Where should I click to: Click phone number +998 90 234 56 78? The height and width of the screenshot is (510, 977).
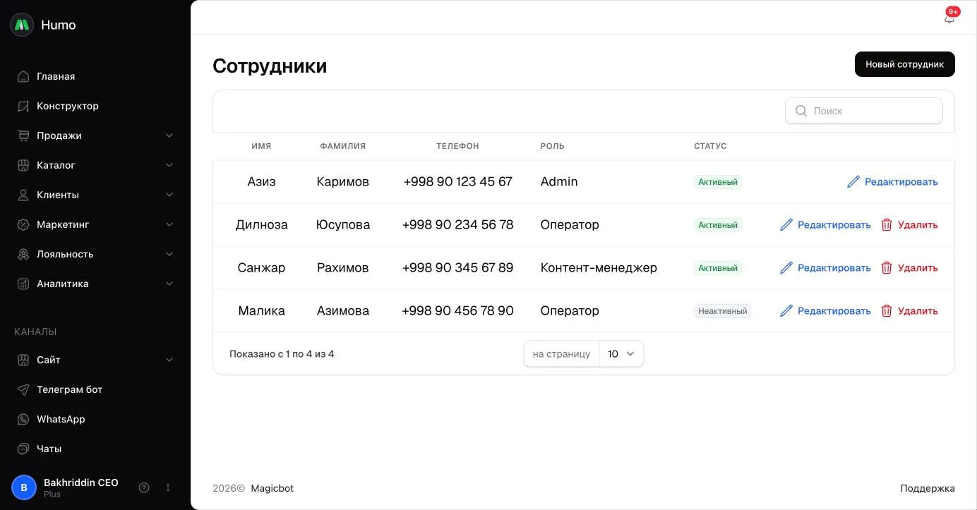457,225
